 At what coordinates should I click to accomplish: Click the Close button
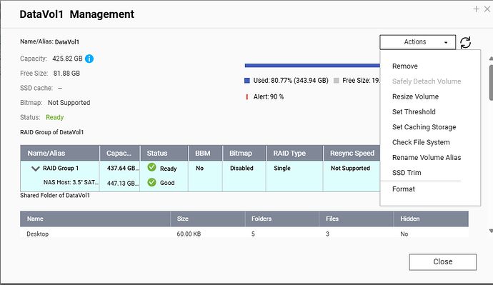pos(443,261)
